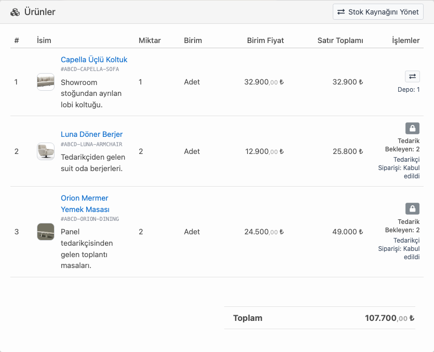Click the quantity 1 in Capella row
The image size is (434, 352).
coord(140,82)
